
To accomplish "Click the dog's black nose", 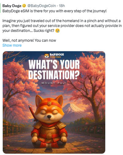I will pos(49,117).
